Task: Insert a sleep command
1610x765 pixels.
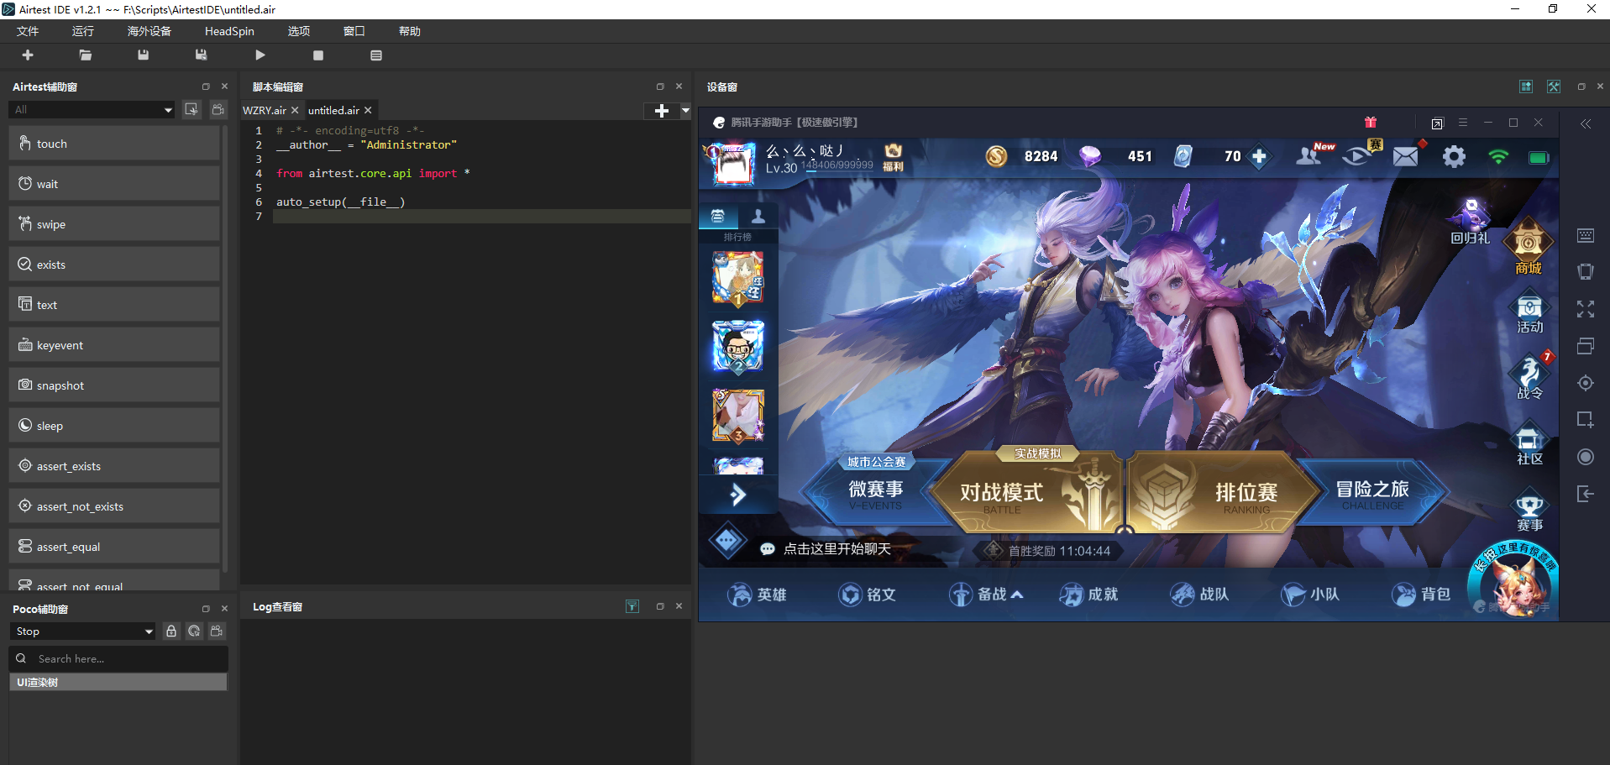Action: (x=114, y=426)
